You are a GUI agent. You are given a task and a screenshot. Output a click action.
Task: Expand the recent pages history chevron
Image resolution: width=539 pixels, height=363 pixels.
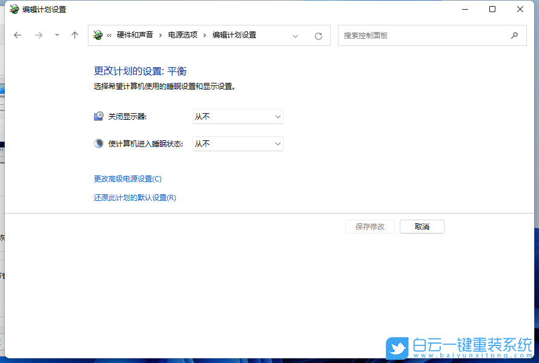point(56,35)
